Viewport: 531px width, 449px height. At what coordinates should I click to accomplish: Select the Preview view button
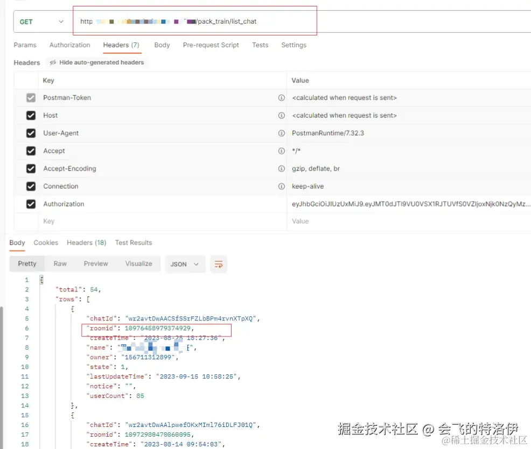(x=96, y=263)
